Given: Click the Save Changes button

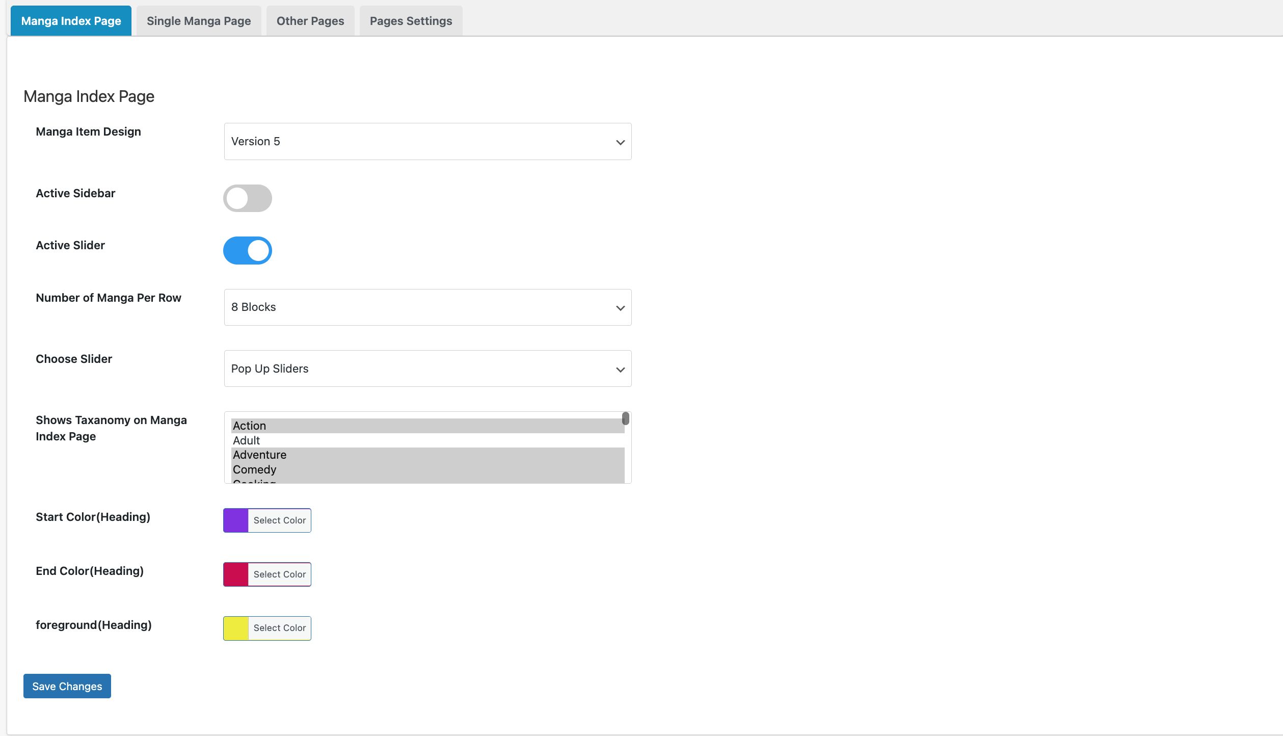Looking at the screenshot, I should 67,686.
